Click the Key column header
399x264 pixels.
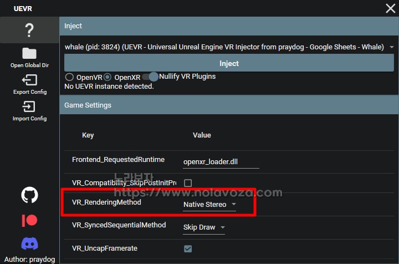88,135
